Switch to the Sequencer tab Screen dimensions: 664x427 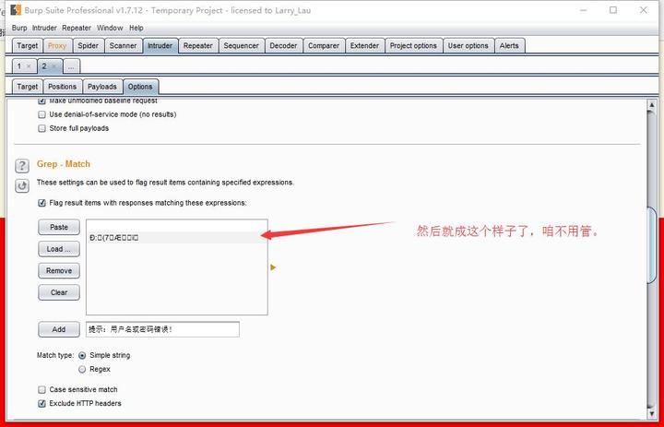click(241, 46)
